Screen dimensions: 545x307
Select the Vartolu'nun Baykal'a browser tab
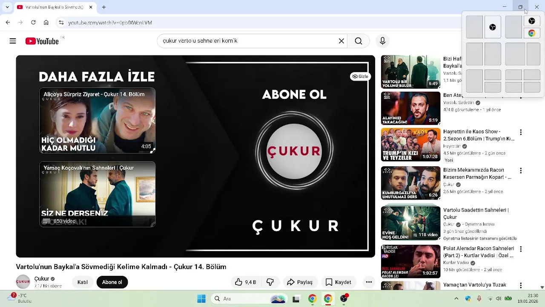coord(55,7)
